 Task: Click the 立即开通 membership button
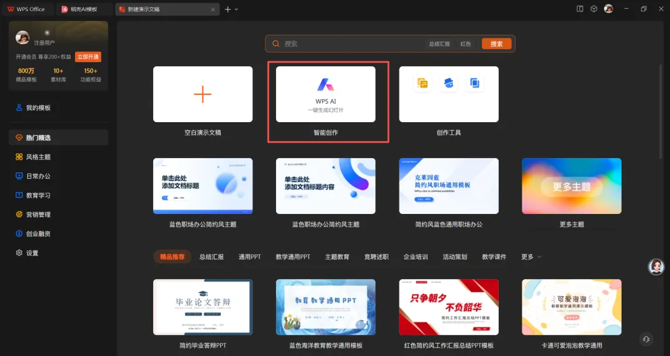pos(88,57)
